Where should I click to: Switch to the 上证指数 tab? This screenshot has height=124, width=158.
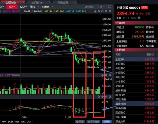pos(11,2)
